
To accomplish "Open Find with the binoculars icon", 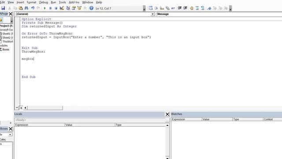I will (26, 8).
